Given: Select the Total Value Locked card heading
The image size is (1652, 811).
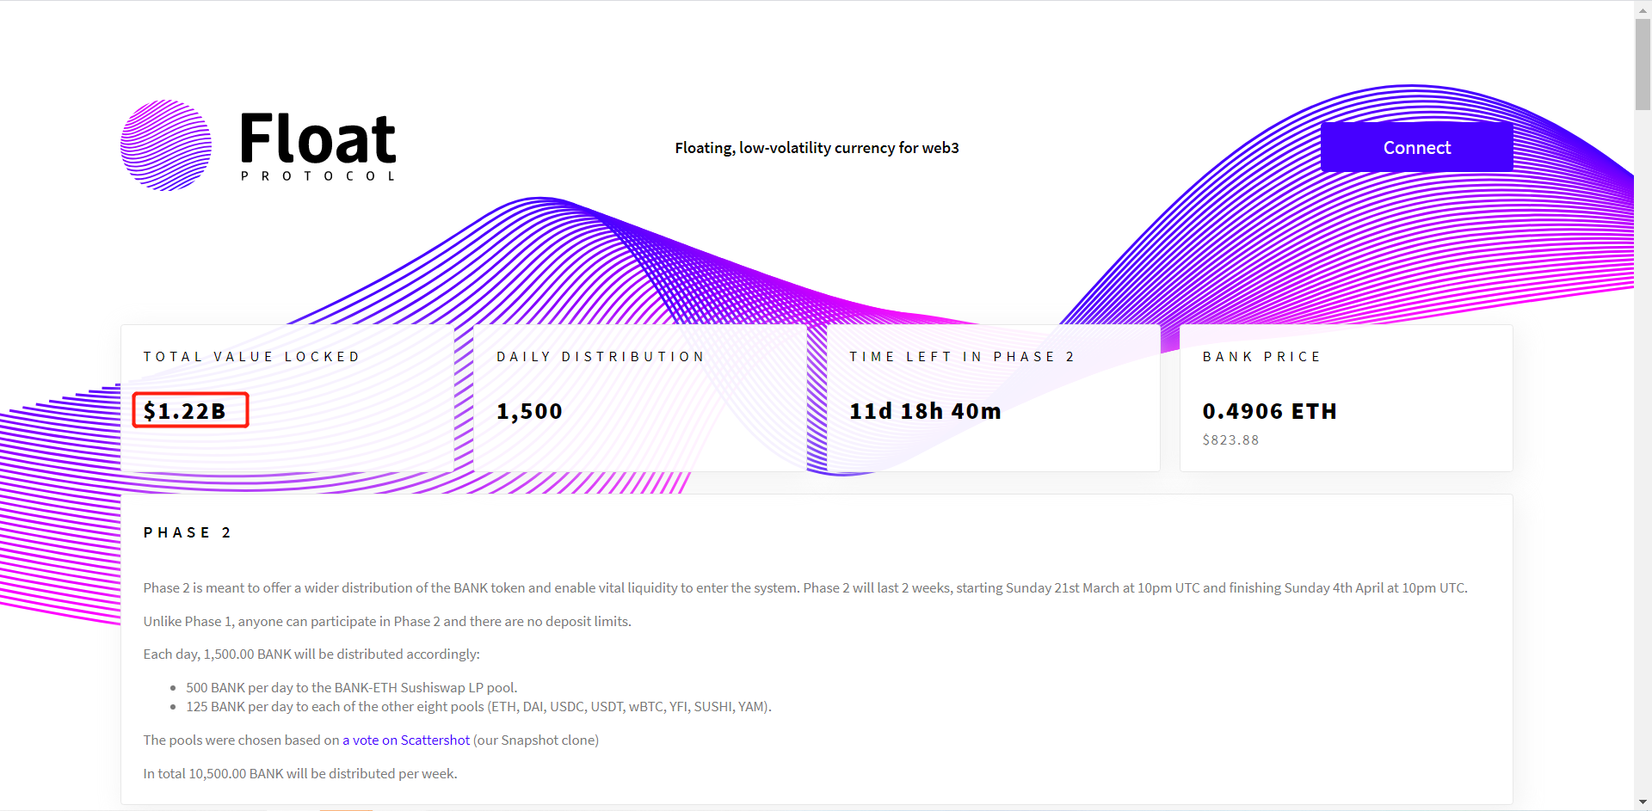Looking at the screenshot, I should pyautogui.click(x=251, y=357).
